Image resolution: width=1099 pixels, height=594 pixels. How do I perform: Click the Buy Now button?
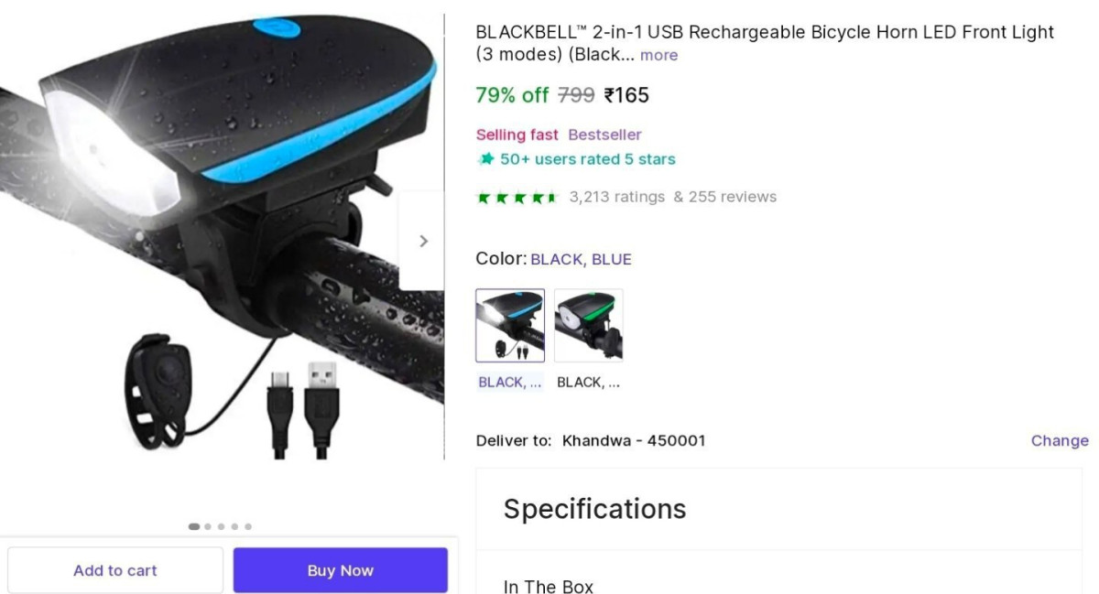click(341, 570)
